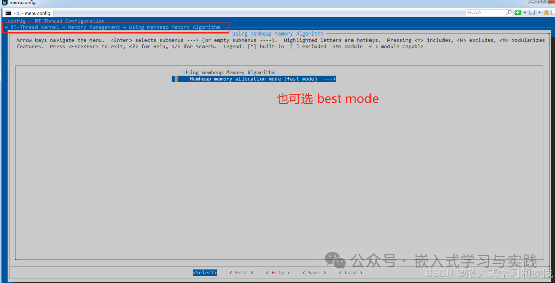Click the < Help > button
The height and width of the screenshot is (283, 555).
[278, 273]
